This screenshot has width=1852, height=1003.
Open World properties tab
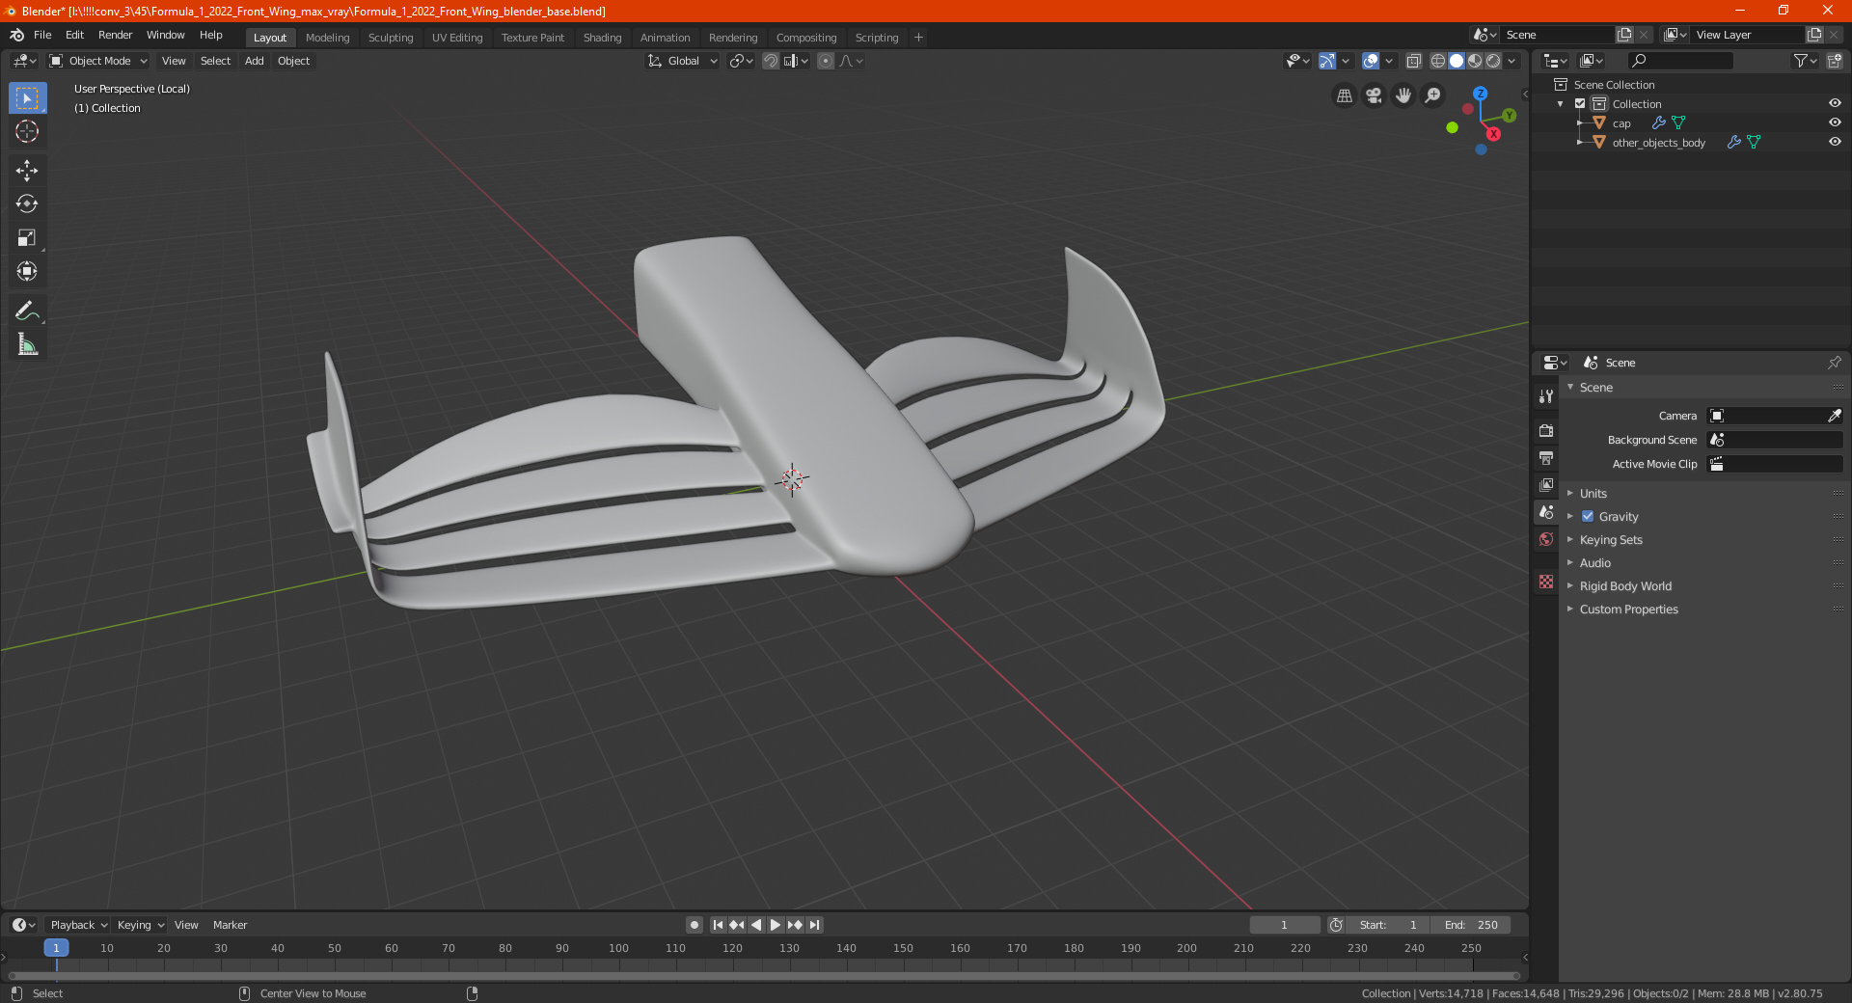click(x=1546, y=539)
